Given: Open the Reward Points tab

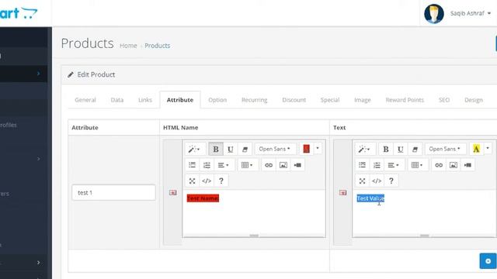Looking at the screenshot, I should (x=405, y=100).
